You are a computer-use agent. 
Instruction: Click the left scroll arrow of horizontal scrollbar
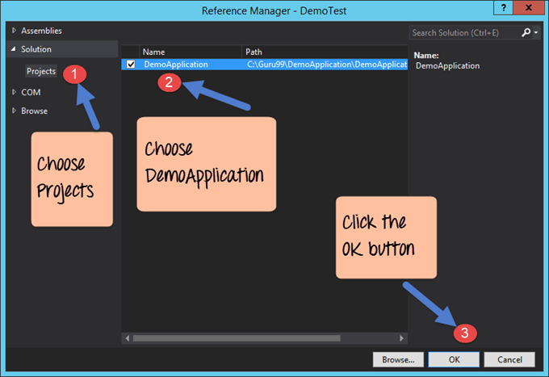(127, 338)
